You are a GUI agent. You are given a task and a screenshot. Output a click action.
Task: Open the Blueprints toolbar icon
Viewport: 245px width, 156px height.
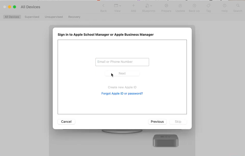coord(147,6)
